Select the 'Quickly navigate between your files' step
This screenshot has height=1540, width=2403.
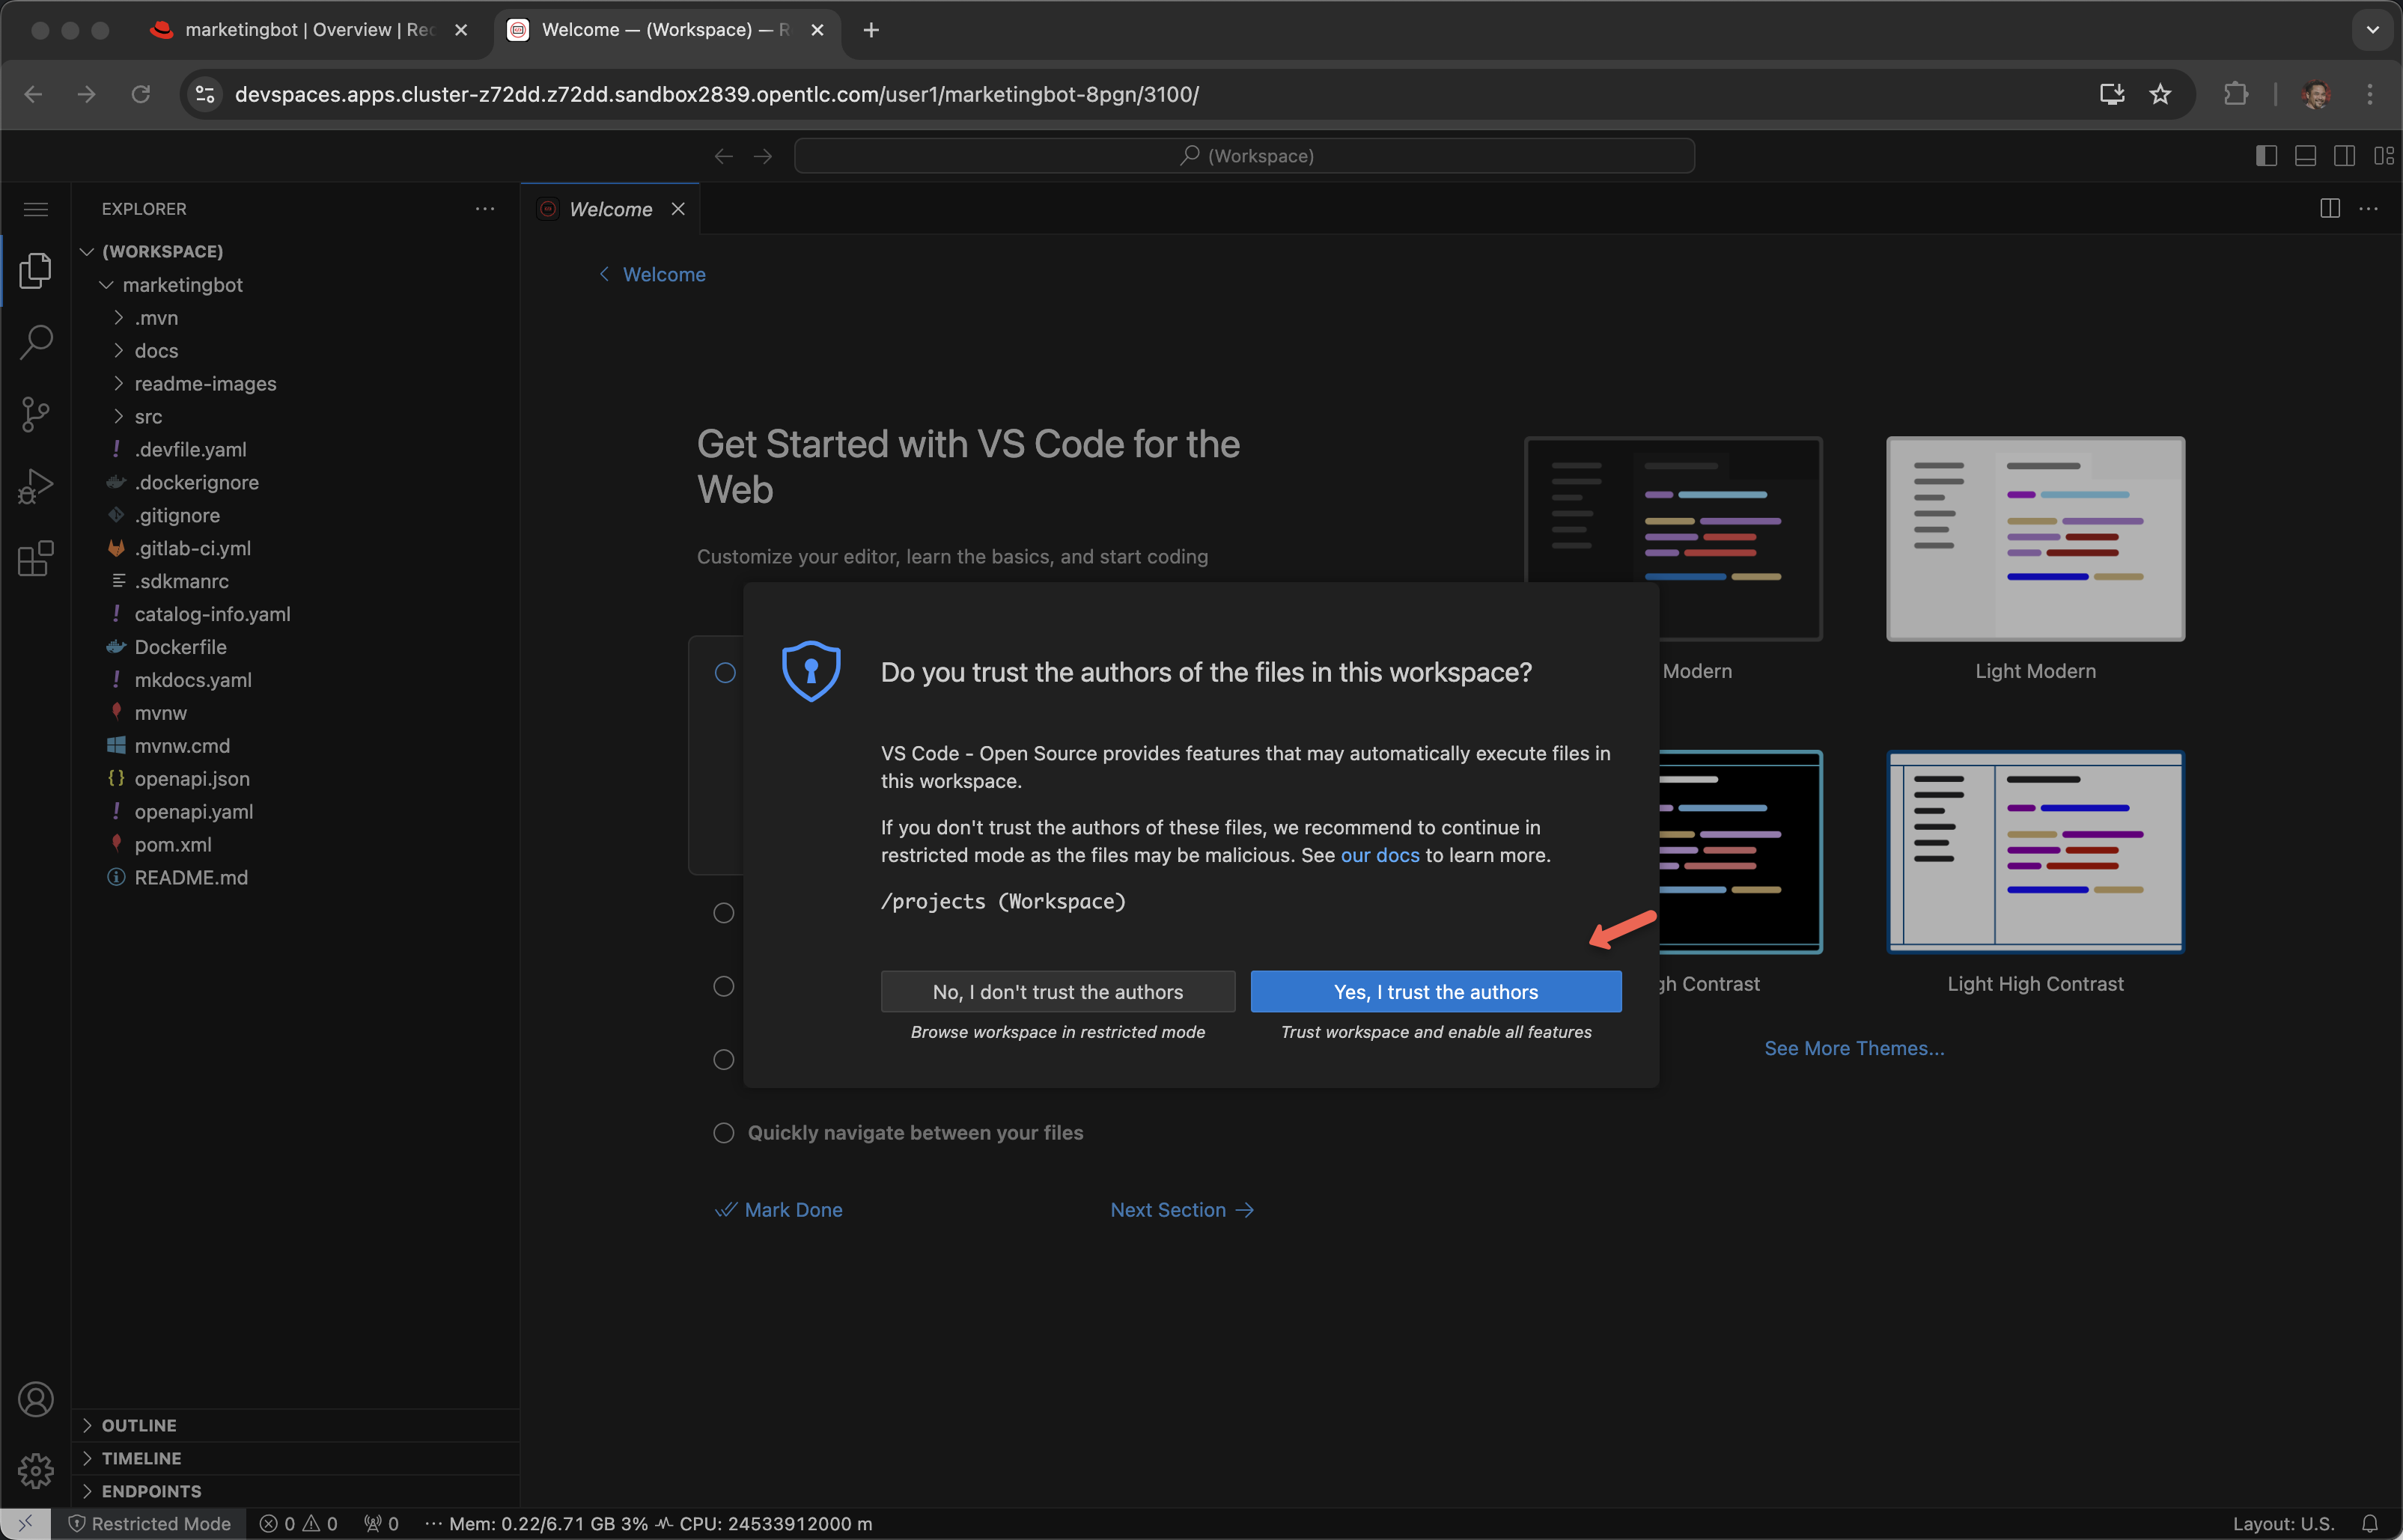(914, 1132)
